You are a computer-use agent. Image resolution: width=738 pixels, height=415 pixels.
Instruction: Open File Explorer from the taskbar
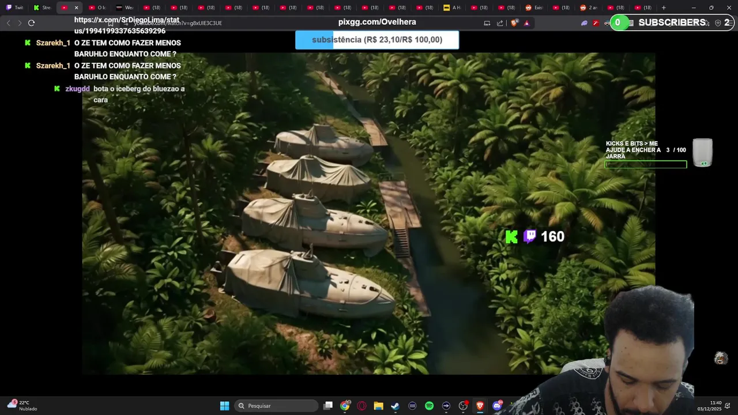pos(378,406)
